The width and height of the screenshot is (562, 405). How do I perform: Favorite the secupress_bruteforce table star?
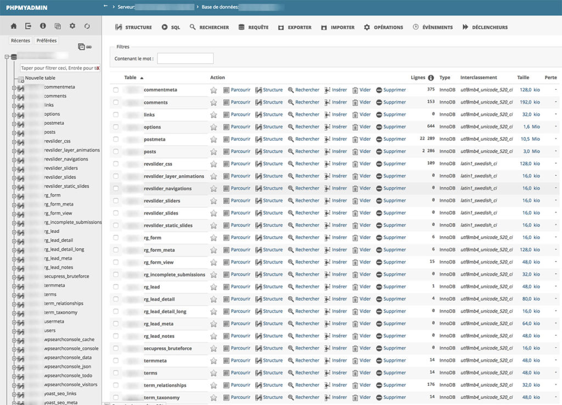point(213,348)
